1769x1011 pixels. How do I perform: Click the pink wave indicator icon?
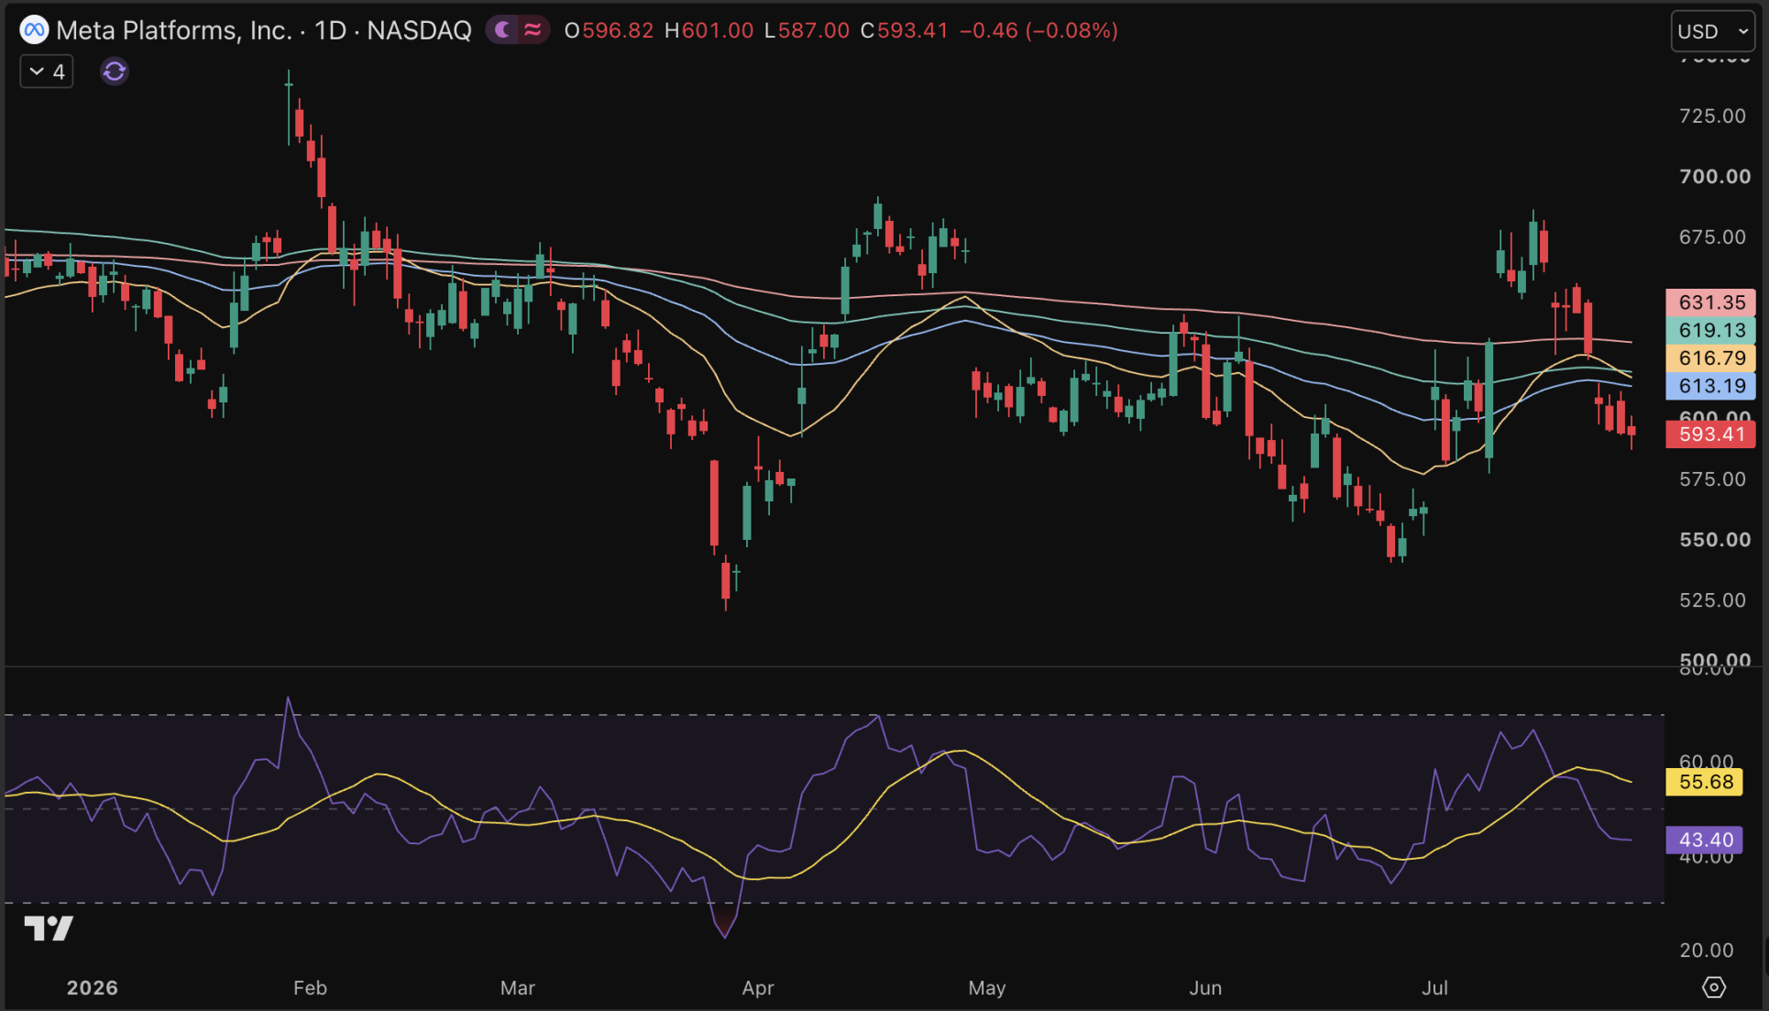coord(533,30)
